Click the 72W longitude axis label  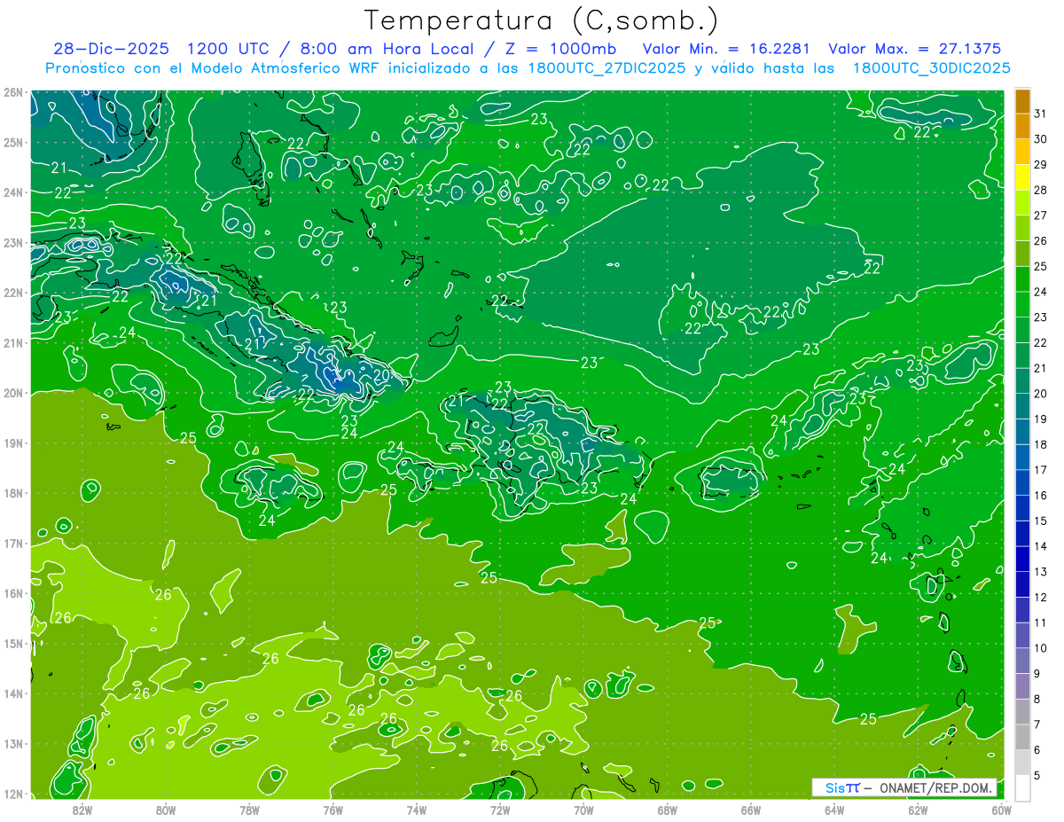(500, 810)
